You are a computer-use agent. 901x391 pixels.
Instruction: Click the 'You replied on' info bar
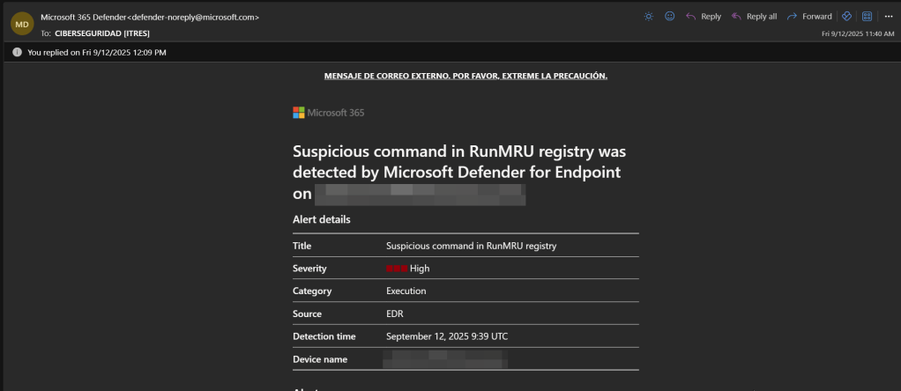click(97, 52)
